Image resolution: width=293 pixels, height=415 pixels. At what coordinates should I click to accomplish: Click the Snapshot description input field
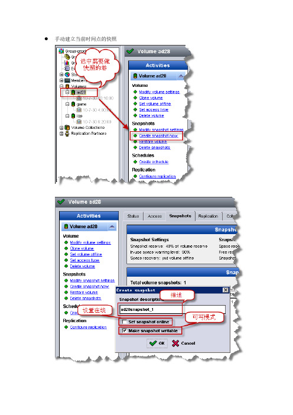172,309
